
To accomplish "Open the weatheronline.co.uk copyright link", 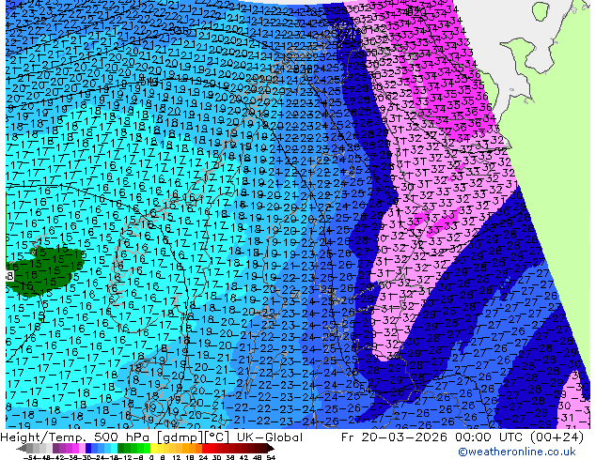I will 516,452.
